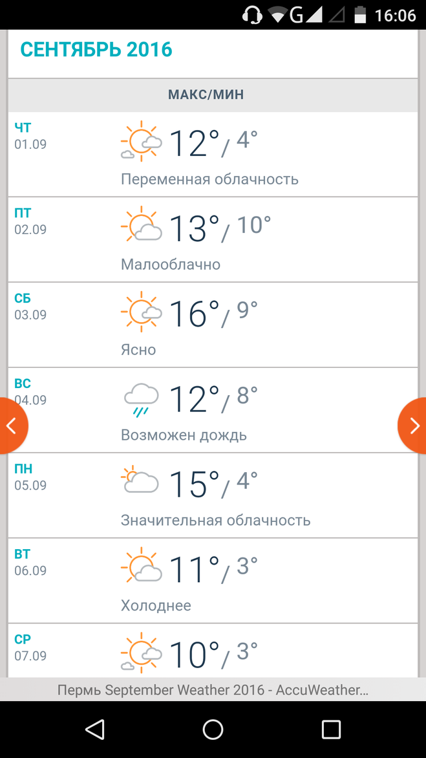The image size is (426, 758).
Task: Open forecast reading 'Возможен дождь'
Action: pyautogui.click(x=184, y=435)
